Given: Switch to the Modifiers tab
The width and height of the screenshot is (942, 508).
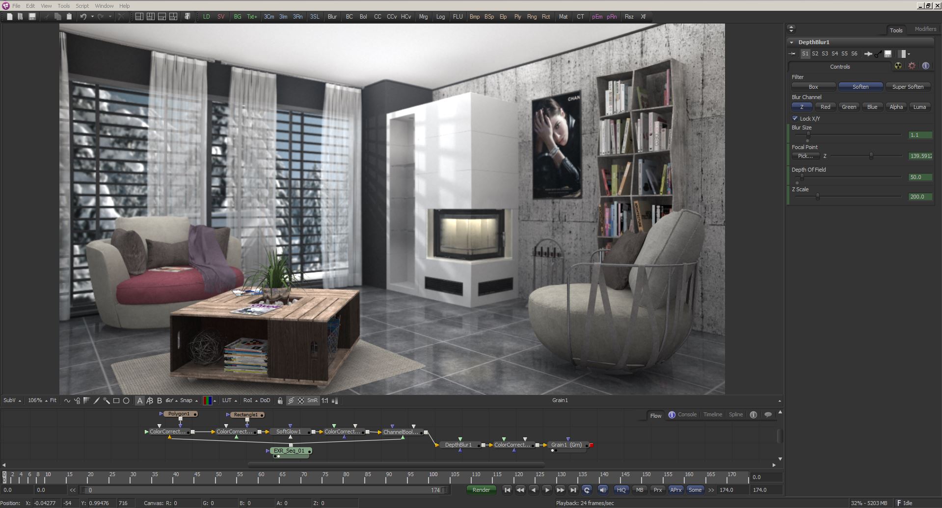Looking at the screenshot, I should click(925, 29).
